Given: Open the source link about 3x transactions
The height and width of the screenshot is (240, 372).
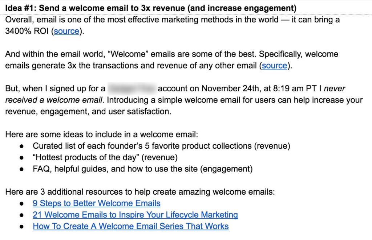Looking at the screenshot, I should tap(275, 65).
